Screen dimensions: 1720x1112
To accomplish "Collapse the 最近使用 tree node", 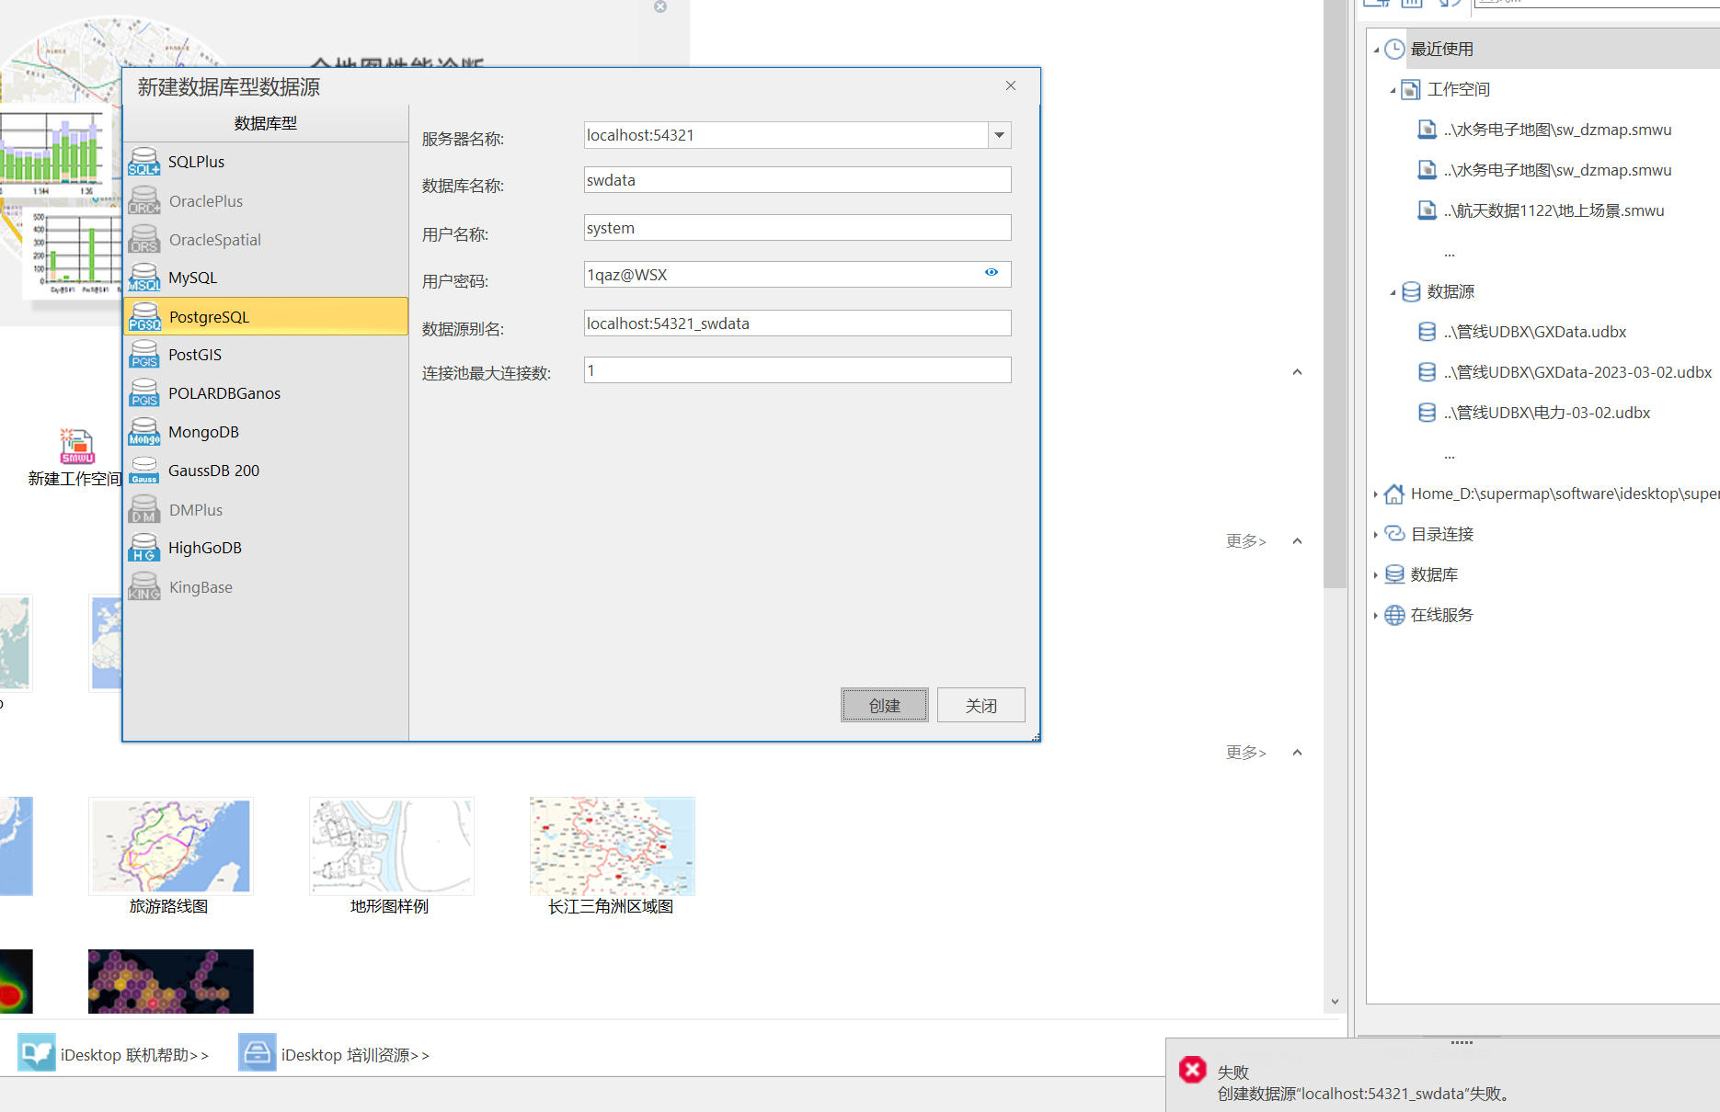I will (x=1376, y=50).
